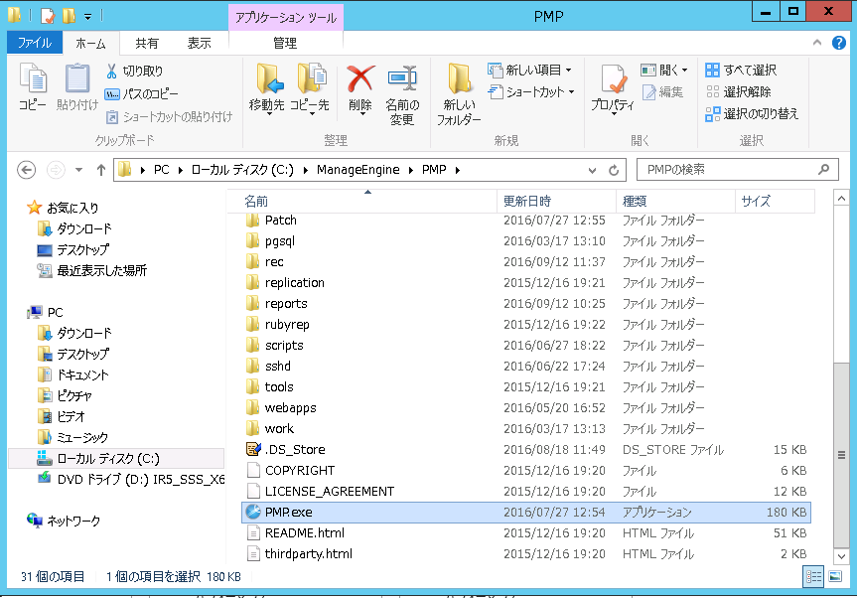Sort by Type (種類) column header
This screenshot has width=857, height=598.
click(676, 202)
